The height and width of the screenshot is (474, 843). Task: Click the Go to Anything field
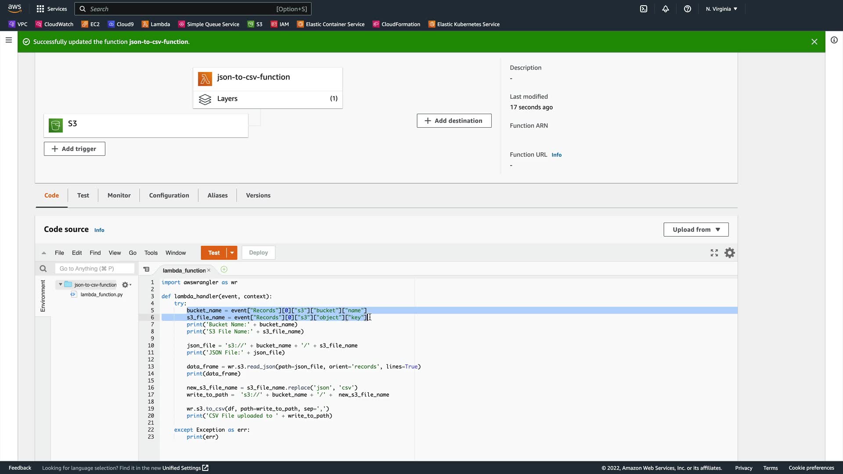pyautogui.click(x=94, y=269)
